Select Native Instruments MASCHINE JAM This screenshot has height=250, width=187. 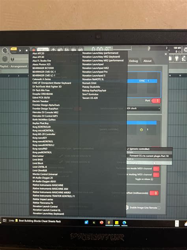point(50,189)
